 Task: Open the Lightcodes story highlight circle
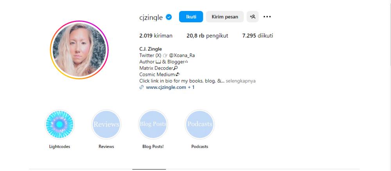tap(59, 124)
